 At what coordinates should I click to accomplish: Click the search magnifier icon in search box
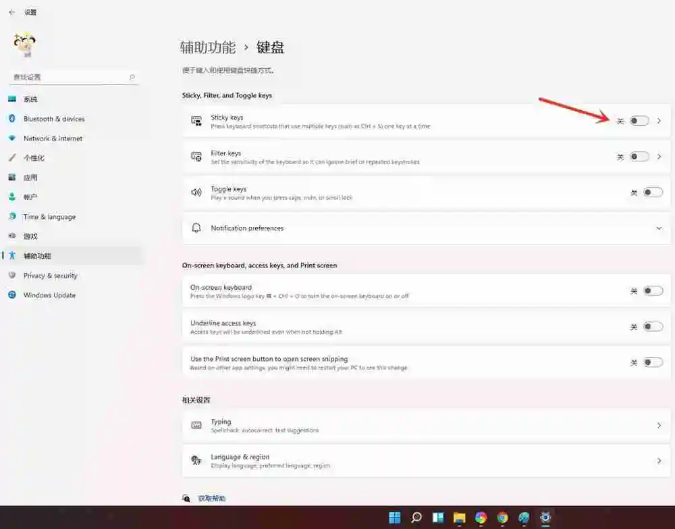point(132,77)
